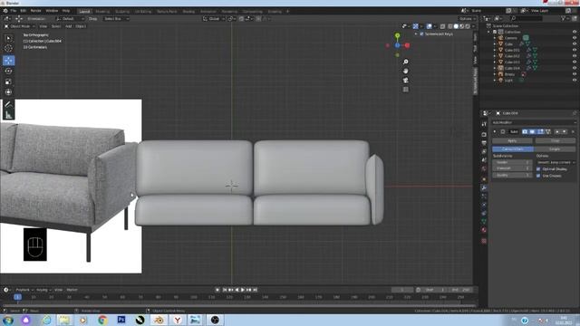580x326 pixels.
Task: Open the World properties tab
Action: pos(484,169)
